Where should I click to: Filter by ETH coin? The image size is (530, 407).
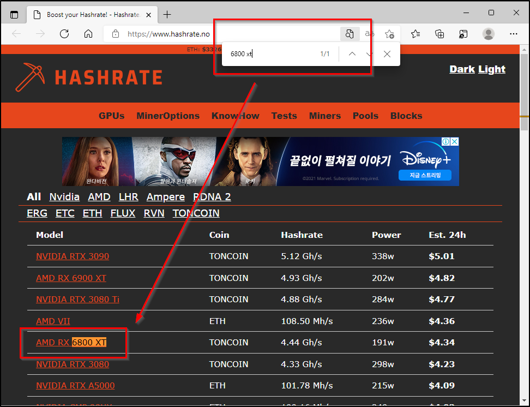(92, 213)
